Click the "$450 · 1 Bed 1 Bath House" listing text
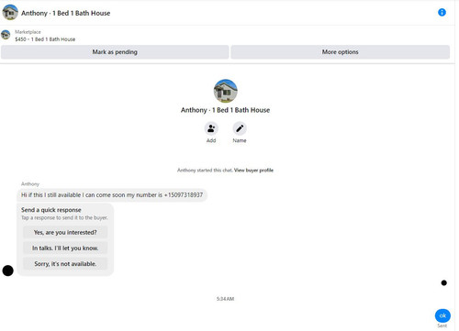 point(45,39)
